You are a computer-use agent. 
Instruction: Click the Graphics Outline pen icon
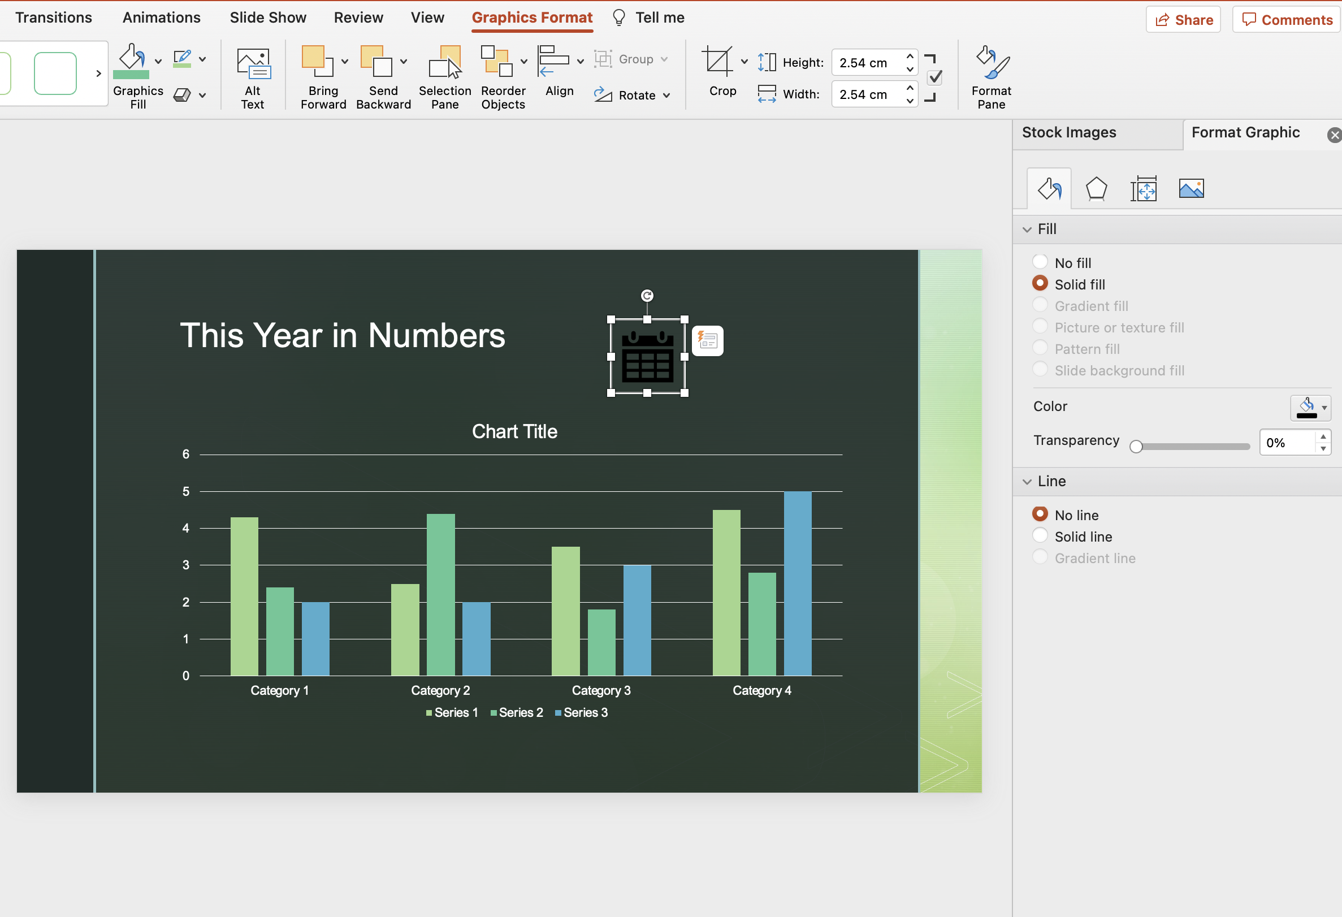point(183,59)
